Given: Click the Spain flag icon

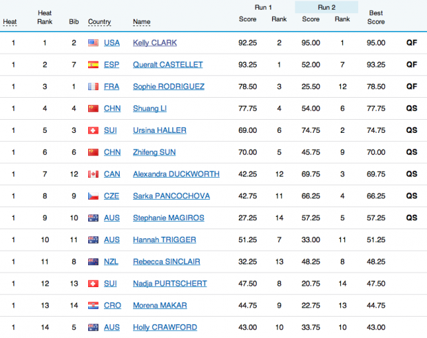Looking at the screenshot, I should point(94,65).
